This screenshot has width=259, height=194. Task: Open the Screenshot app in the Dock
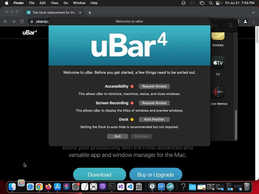tap(94, 187)
